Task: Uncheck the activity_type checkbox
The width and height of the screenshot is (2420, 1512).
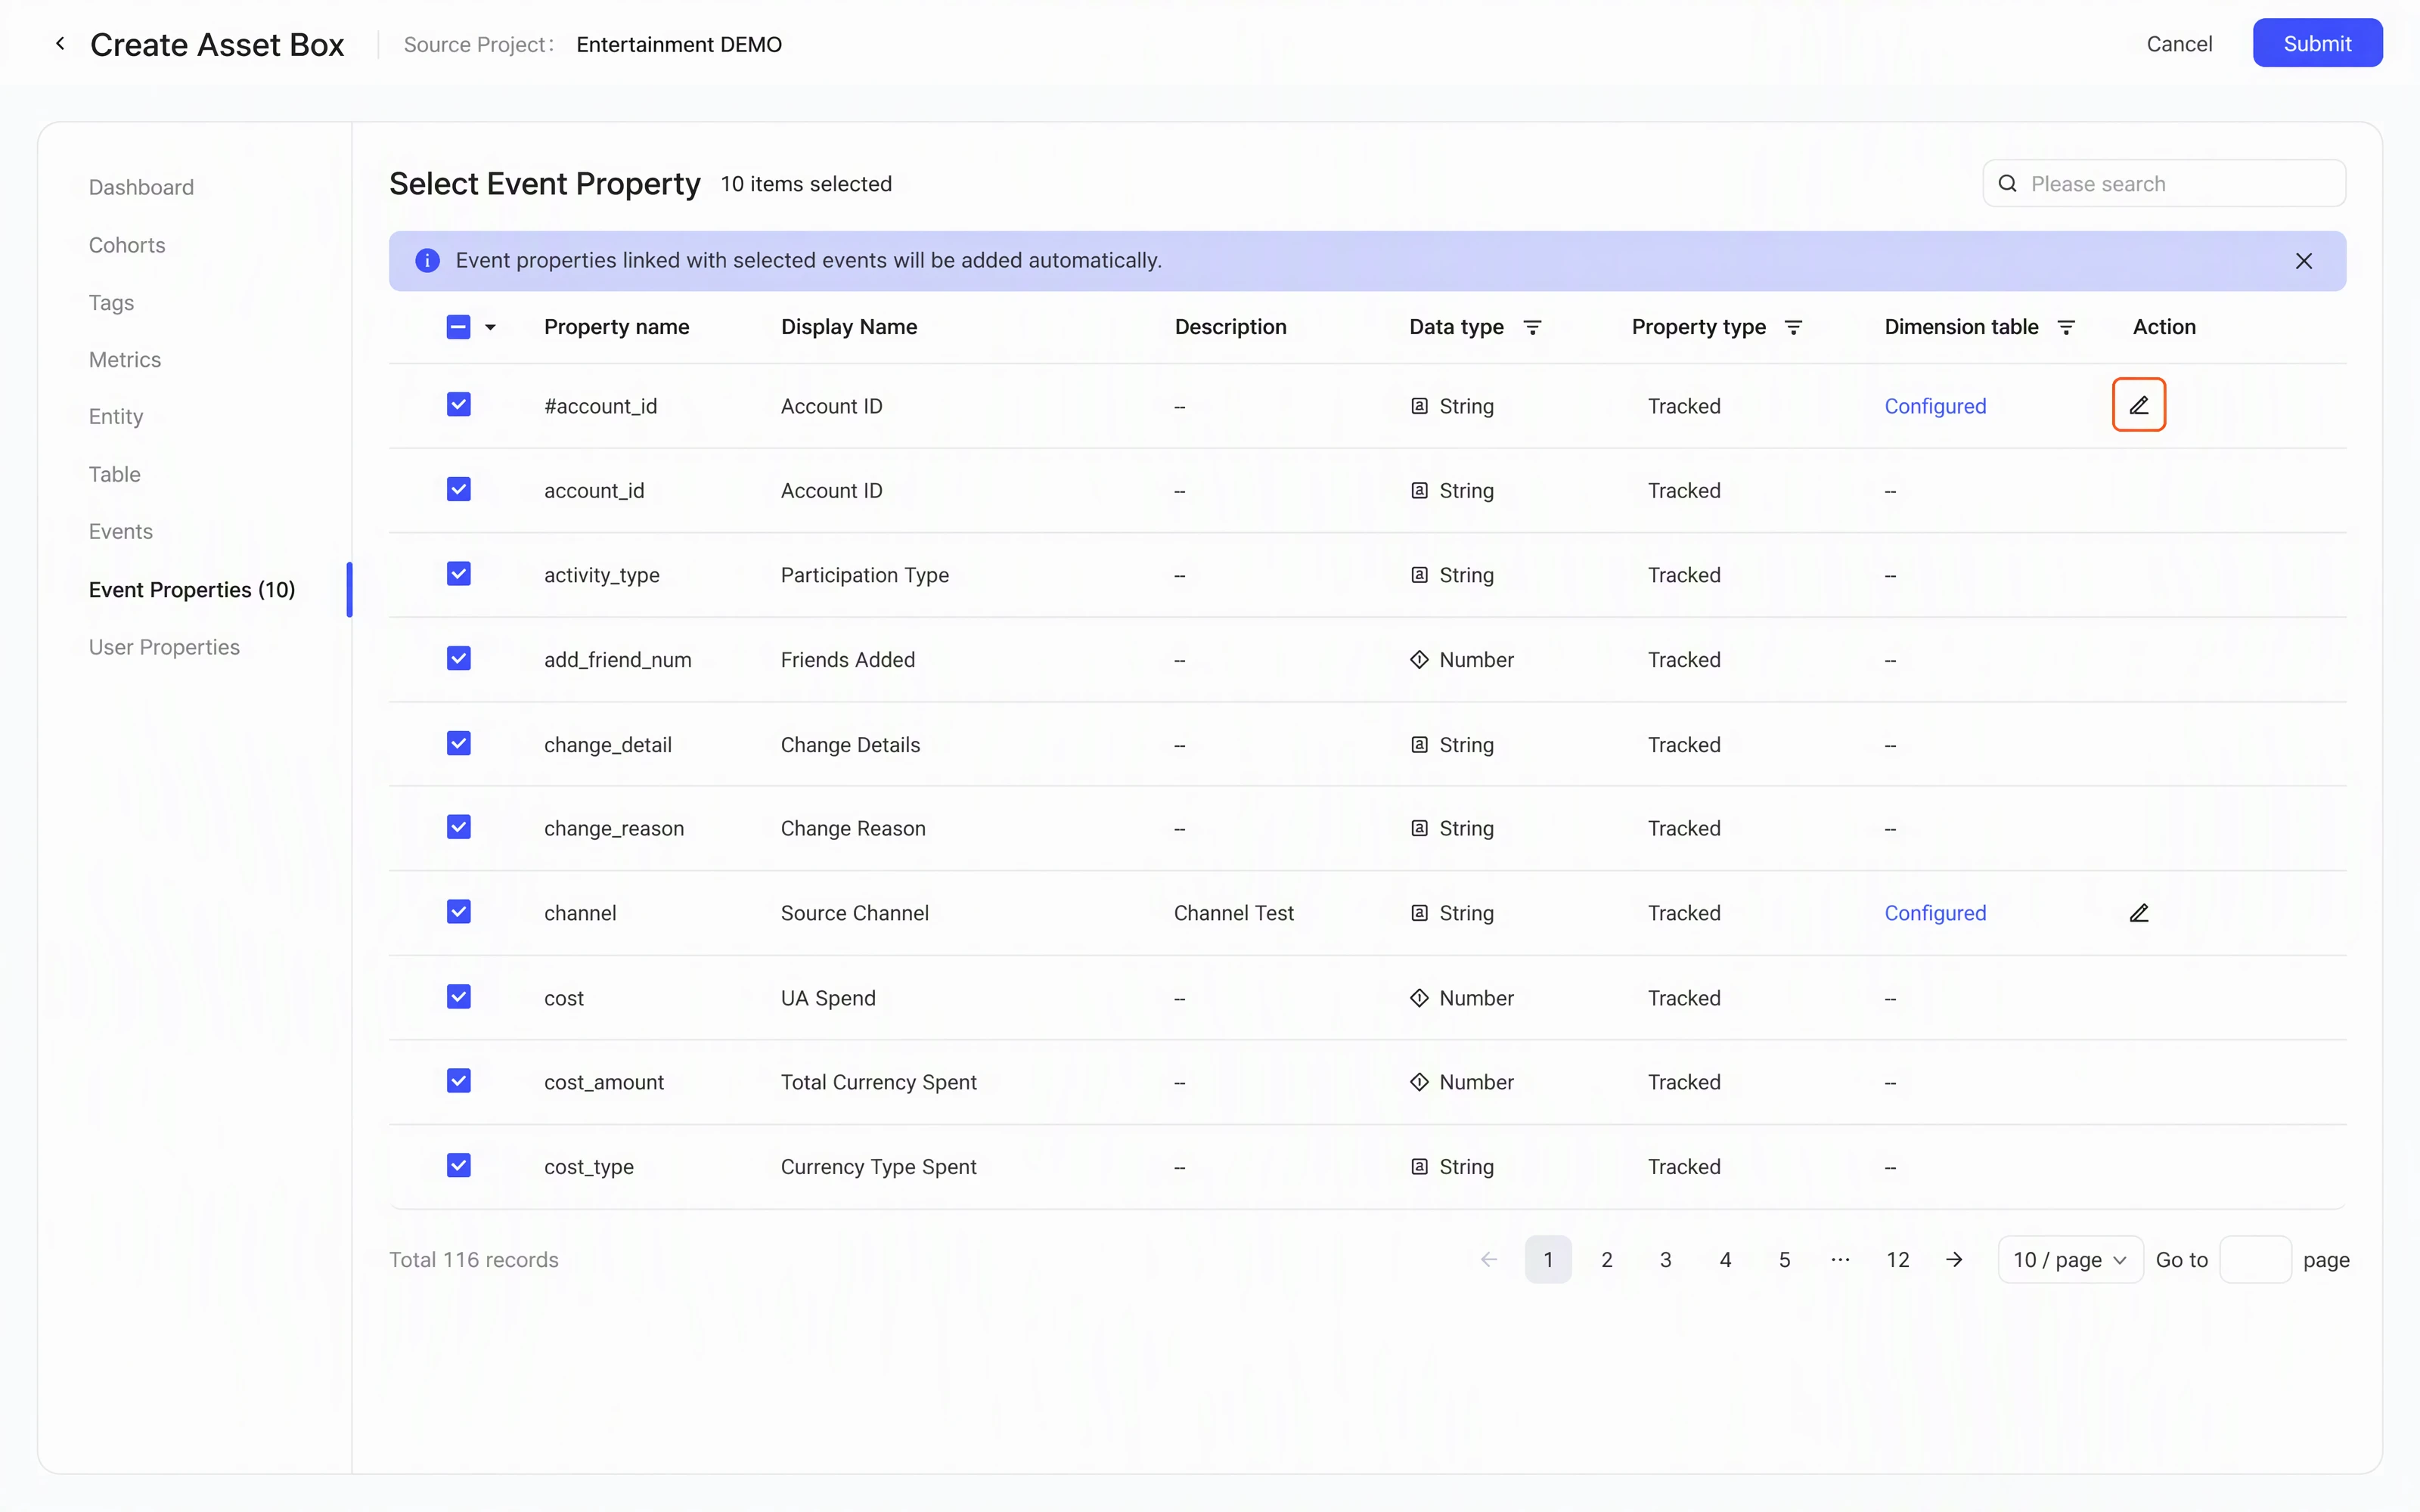Action: coord(459,574)
